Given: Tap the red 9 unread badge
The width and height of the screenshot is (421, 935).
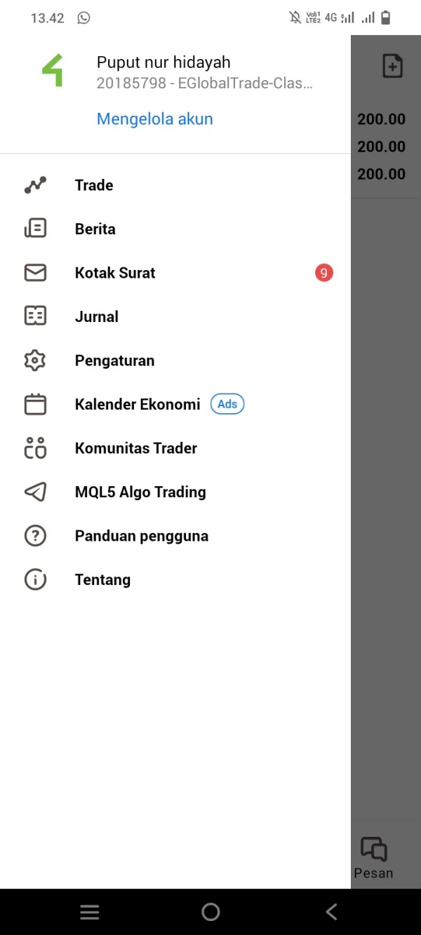Looking at the screenshot, I should (323, 273).
